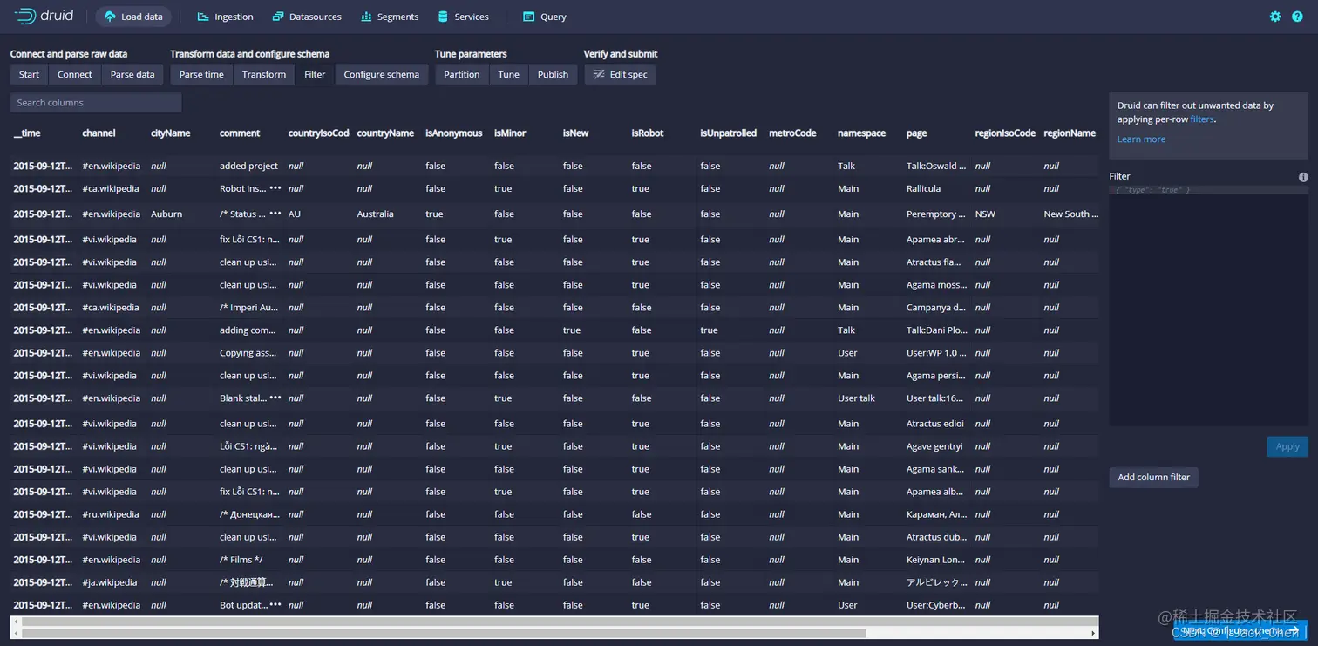Click the __time column header
This screenshot has height=646, width=1318.
(x=27, y=133)
